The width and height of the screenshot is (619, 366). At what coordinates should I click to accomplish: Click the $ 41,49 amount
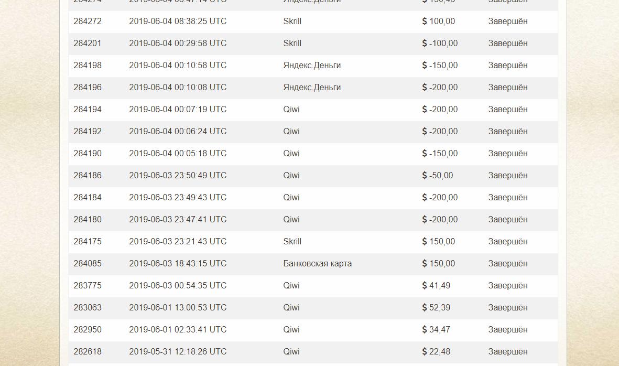click(x=436, y=286)
